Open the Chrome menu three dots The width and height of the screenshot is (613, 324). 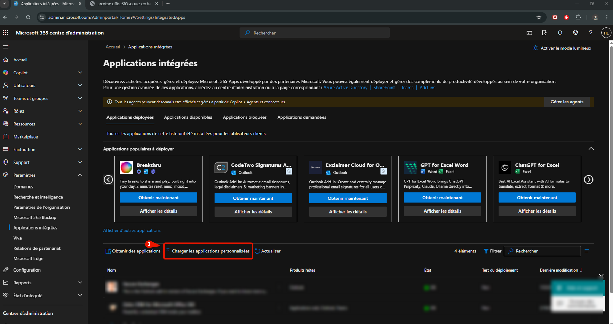(x=607, y=17)
